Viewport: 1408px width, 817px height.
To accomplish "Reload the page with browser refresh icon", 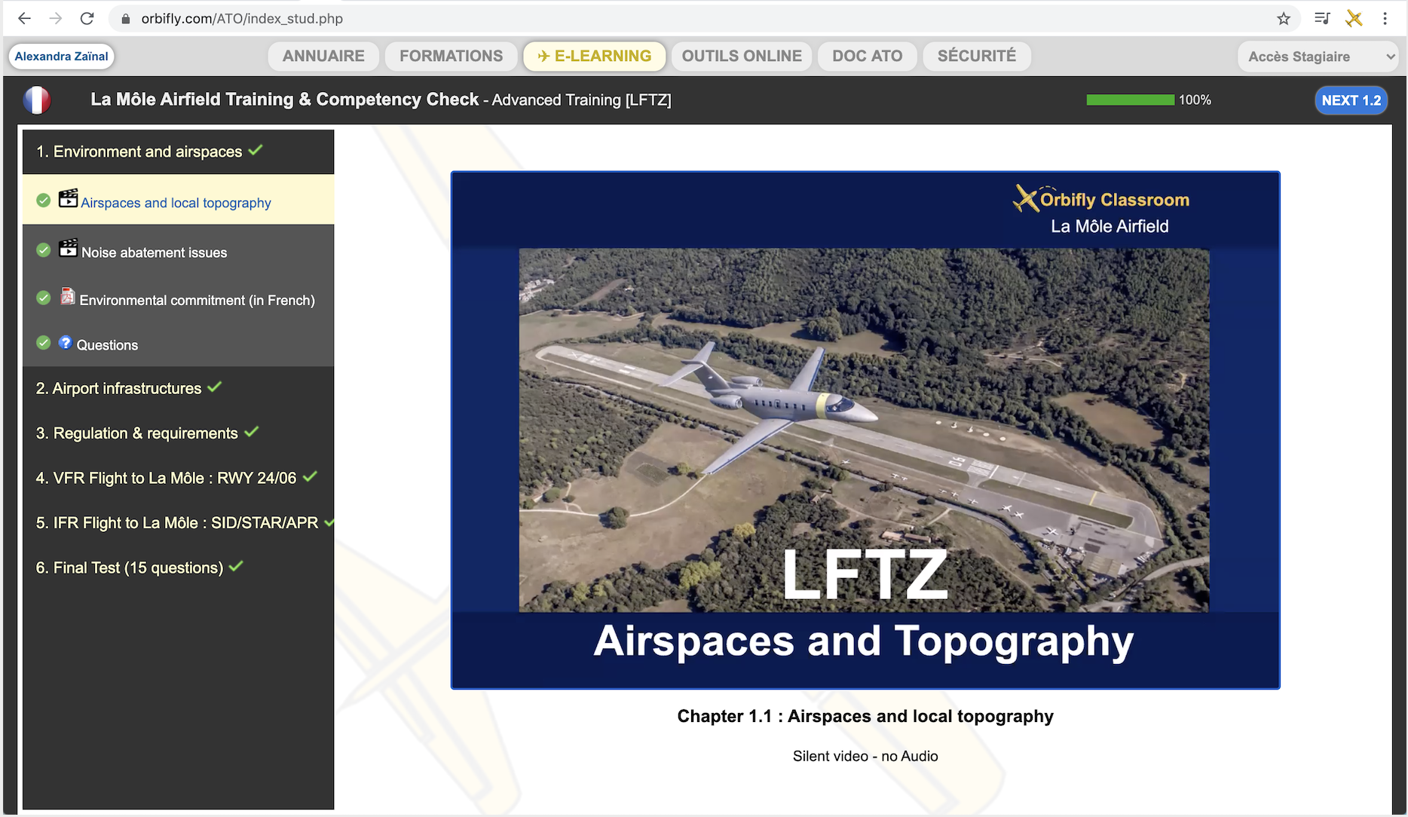I will [87, 19].
